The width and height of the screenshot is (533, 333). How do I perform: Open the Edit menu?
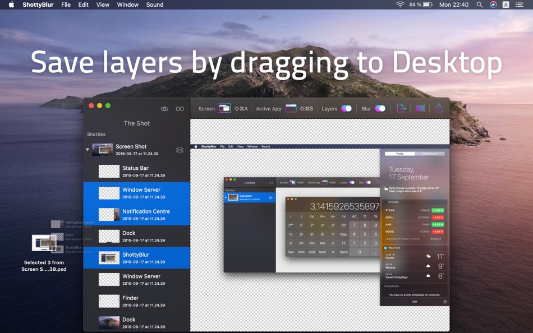click(x=83, y=4)
